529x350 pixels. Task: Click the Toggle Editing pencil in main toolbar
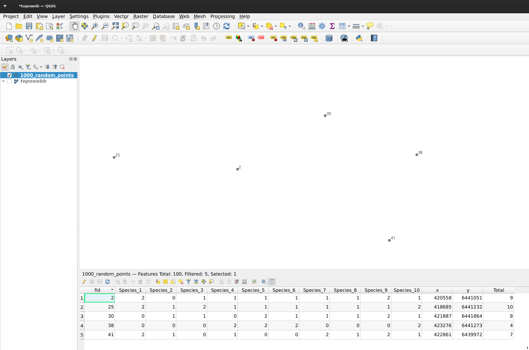pos(95,38)
